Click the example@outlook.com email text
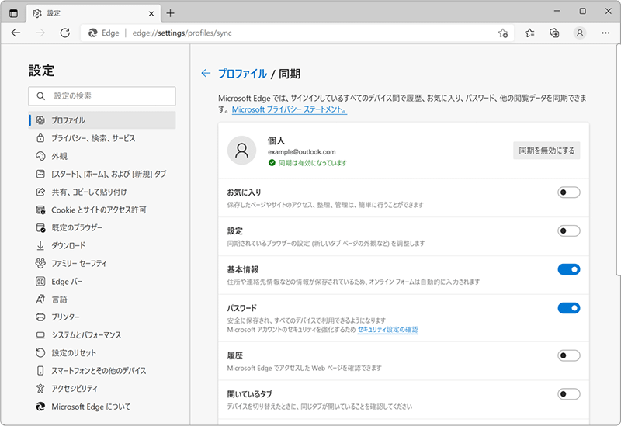Image resolution: width=621 pixels, height=426 pixels. [x=301, y=151]
